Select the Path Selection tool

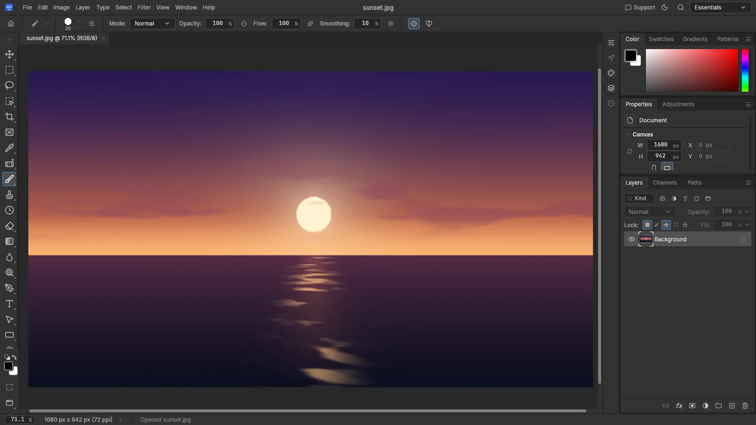(9, 319)
